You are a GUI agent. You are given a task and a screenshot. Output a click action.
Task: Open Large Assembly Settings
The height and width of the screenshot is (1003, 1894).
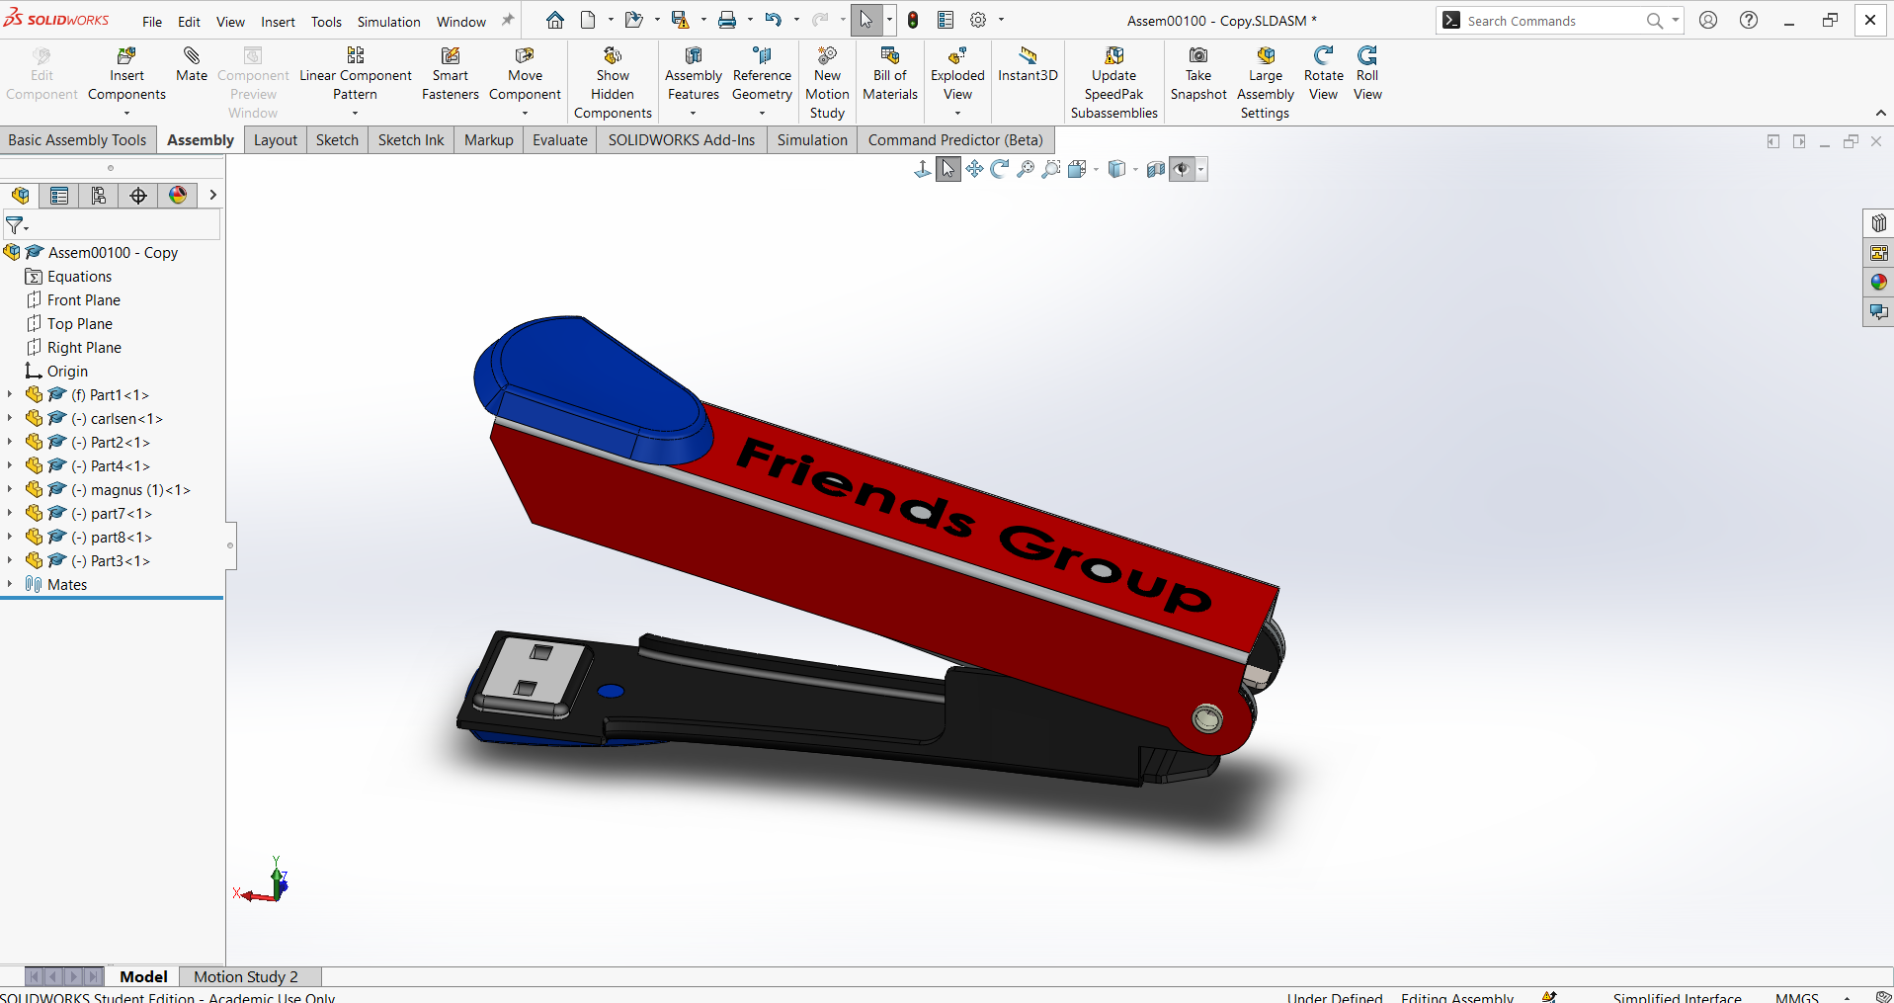[1265, 84]
